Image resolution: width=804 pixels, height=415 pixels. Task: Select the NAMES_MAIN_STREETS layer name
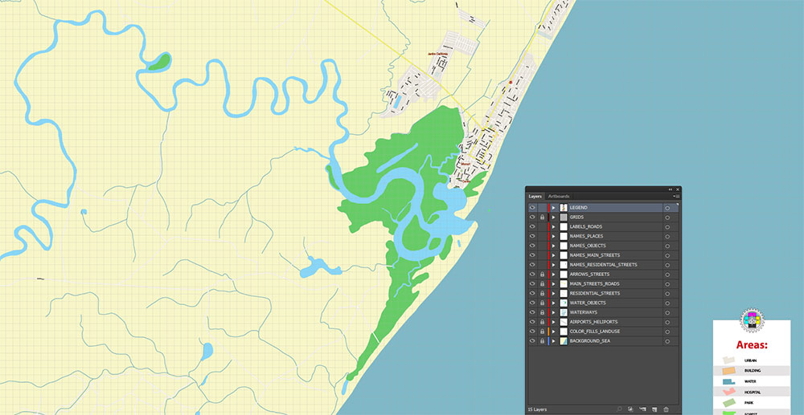(595, 255)
